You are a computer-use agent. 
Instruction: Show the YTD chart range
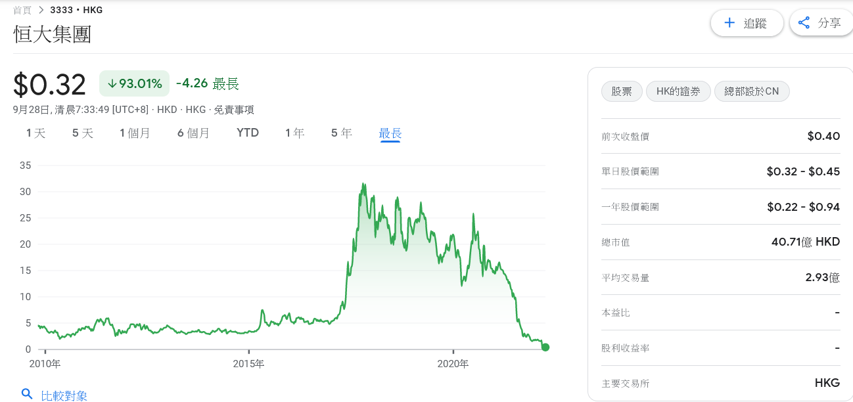[x=248, y=133]
